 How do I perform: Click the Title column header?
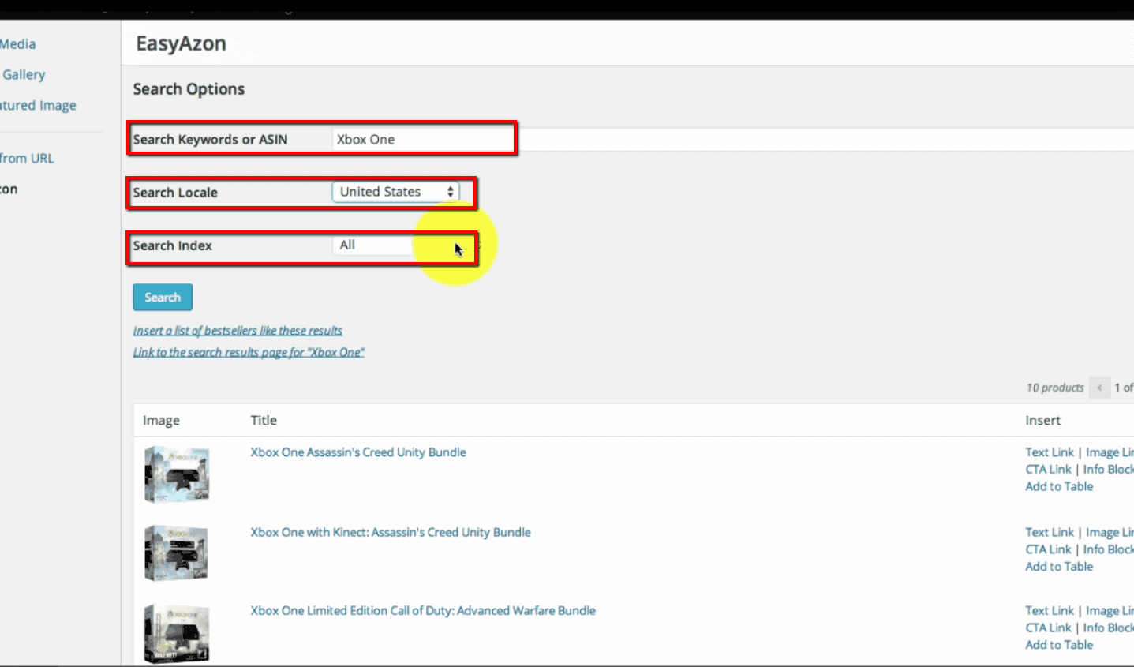(x=264, y=420)
